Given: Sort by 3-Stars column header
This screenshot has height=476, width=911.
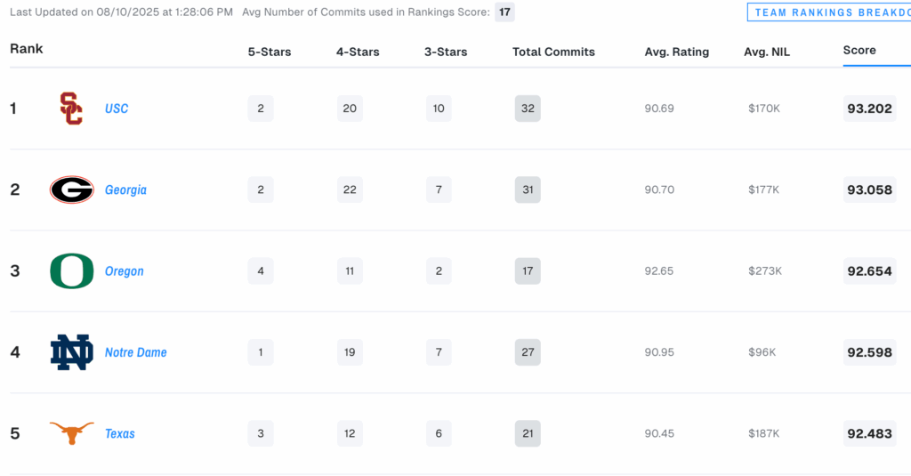Looking at the screenshot, I should tap(446, 52).
